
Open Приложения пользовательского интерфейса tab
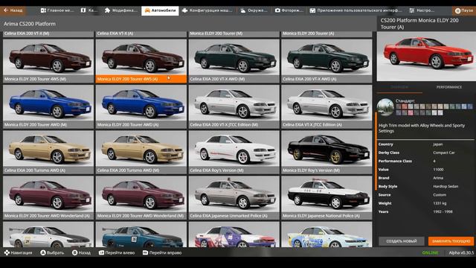click(356, 10)
